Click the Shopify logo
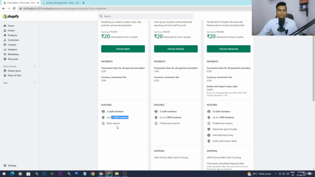This screenshot has width=315, height=177. coord(11,16)
